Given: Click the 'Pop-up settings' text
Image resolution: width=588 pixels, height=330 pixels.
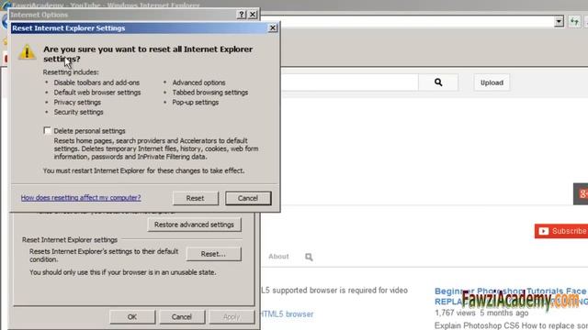Looking at the screenshot, I should tap(196, 102).
